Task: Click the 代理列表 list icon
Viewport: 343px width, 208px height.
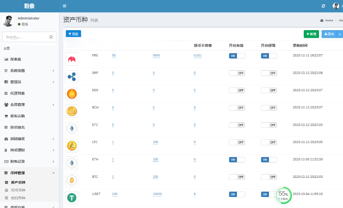Action: point(6,93)
